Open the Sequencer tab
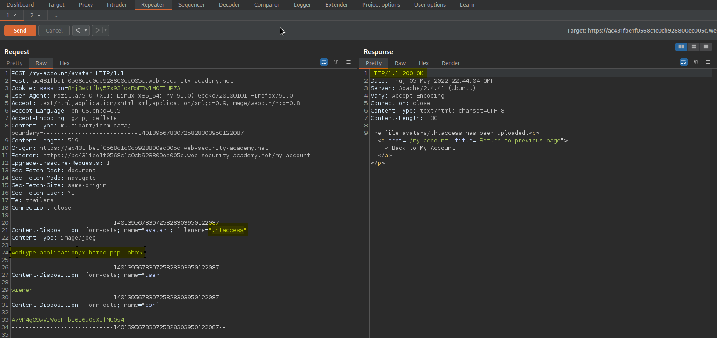Image resolution: width=717 pixels, height=338 pixels. tap(192, 5)
